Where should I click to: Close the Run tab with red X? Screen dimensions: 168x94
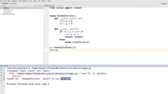(1, 81)
